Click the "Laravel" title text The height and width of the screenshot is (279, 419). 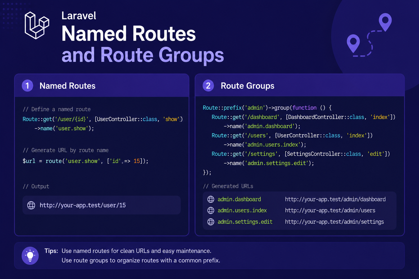click(x=79, y=16)
